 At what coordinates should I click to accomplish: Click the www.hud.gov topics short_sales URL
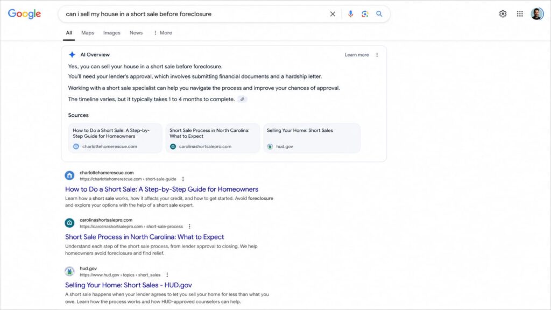(120, 275)
